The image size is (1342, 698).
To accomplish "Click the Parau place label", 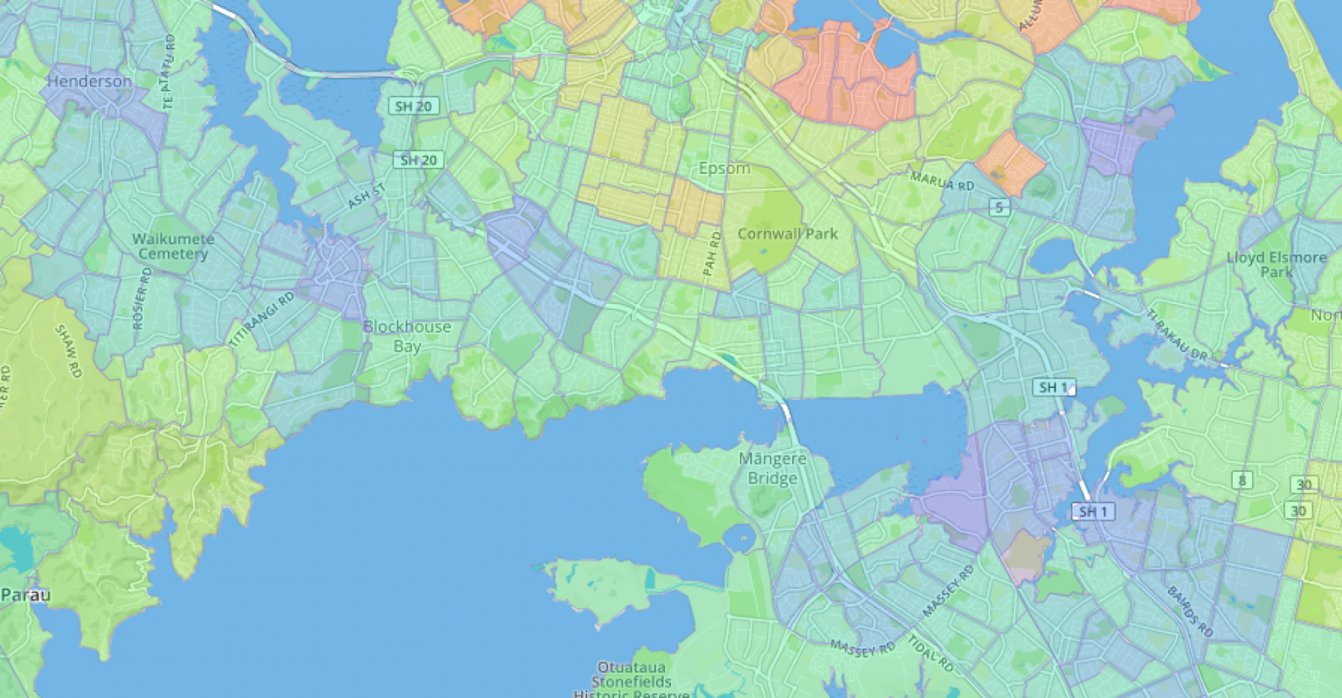I will click(24, 595).
